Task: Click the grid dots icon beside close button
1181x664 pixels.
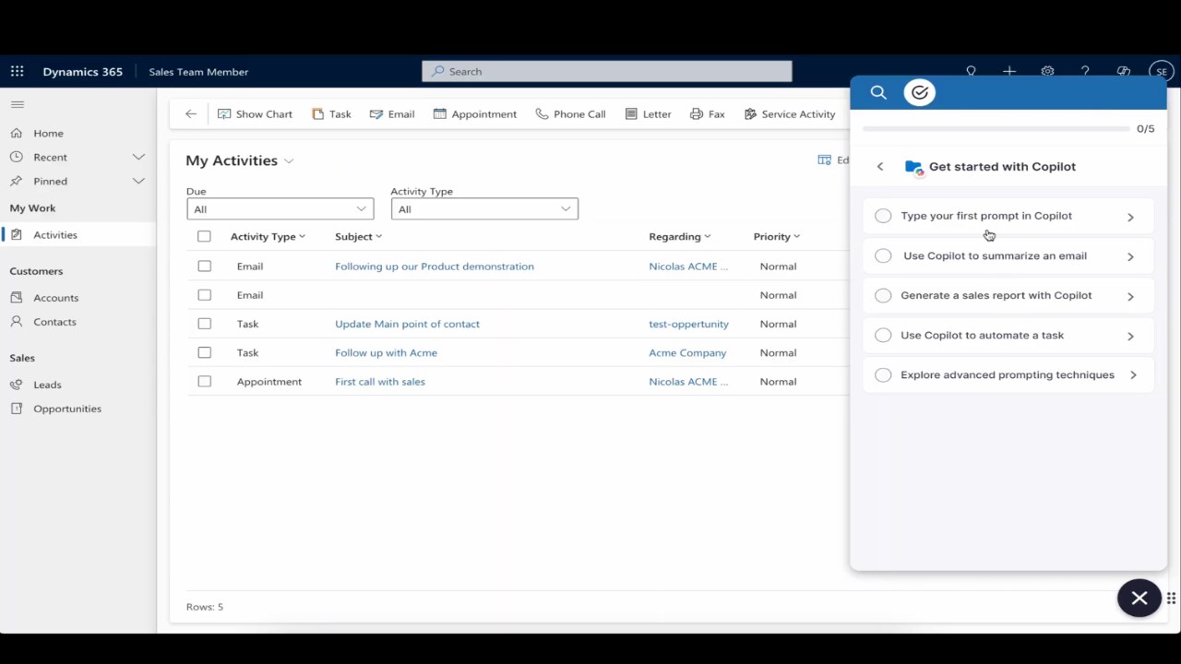Action: [x=1171, y=598]
